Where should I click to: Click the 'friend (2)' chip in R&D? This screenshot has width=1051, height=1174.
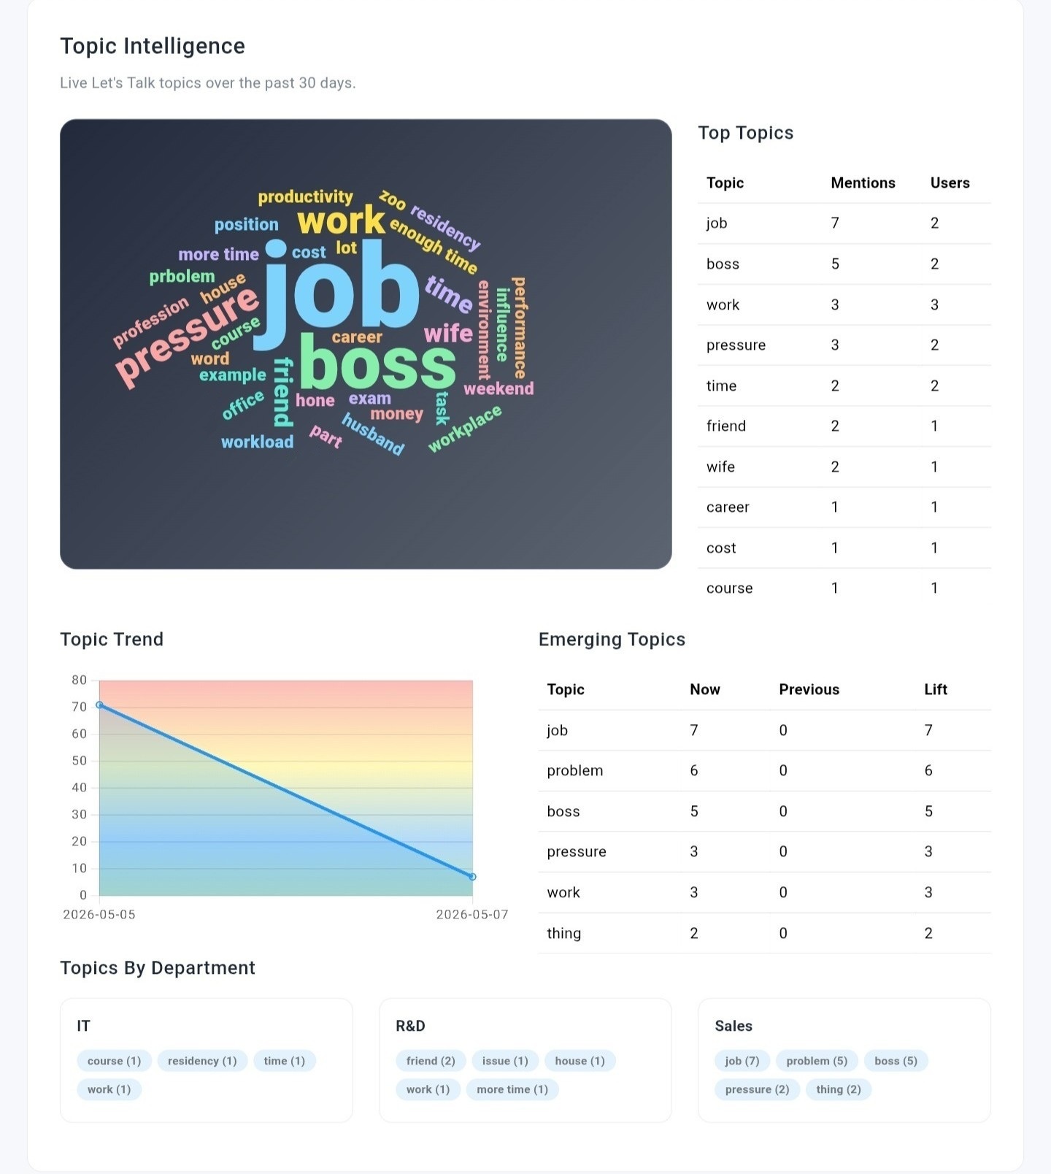coord(431,1061)
